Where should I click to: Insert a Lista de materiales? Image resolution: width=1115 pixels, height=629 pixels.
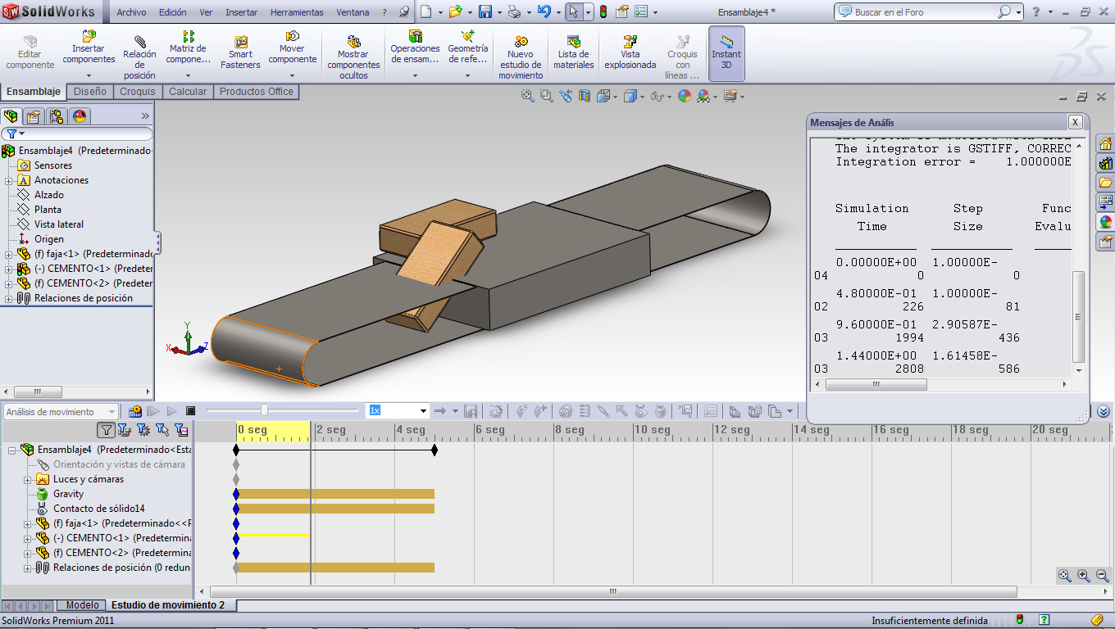(574, 52)
